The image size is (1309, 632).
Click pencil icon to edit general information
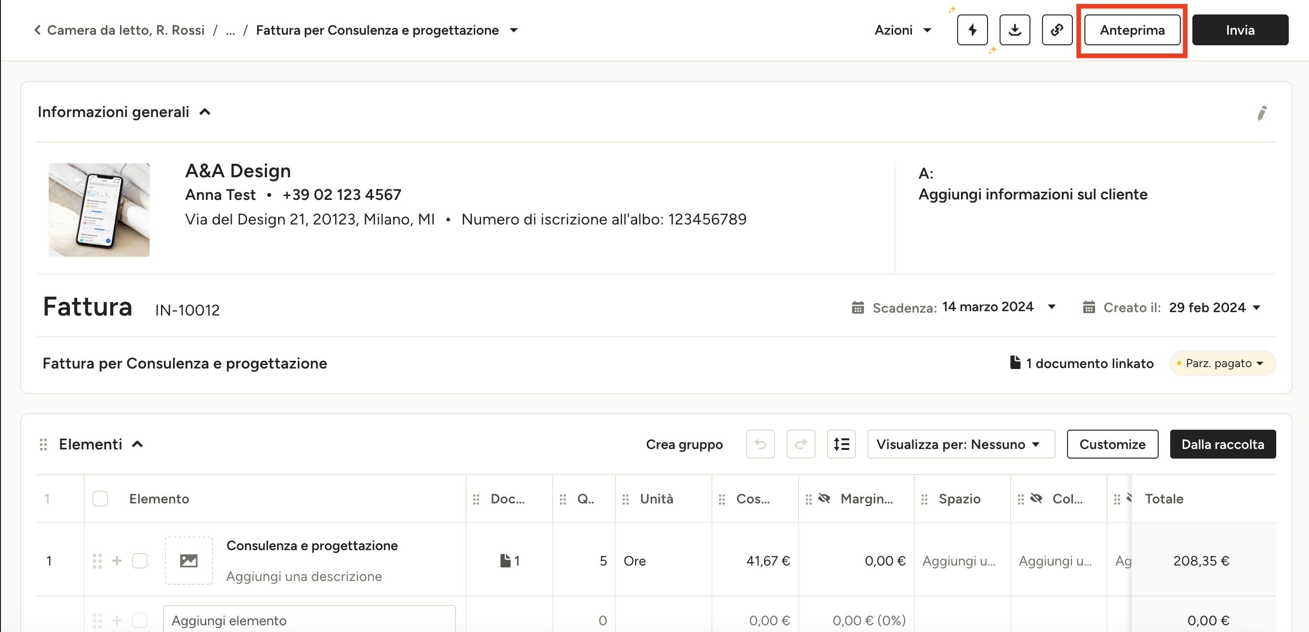click(x=1262, y=112)
